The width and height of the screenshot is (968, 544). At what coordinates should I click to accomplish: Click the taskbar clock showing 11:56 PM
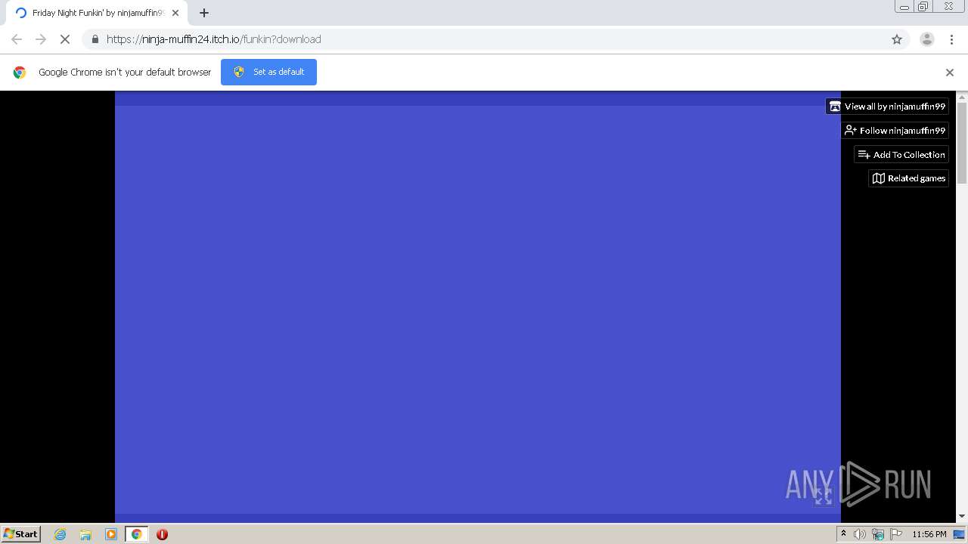coord(929,534)
